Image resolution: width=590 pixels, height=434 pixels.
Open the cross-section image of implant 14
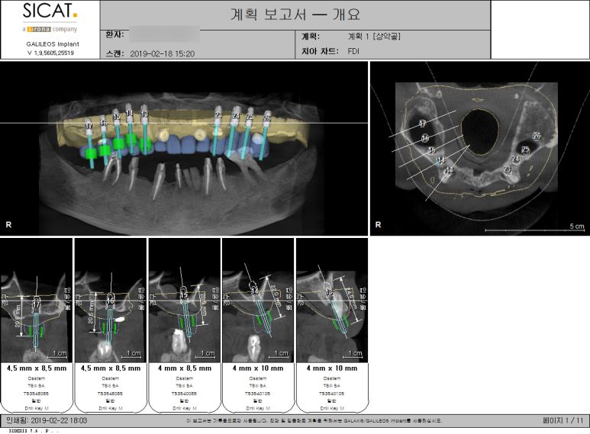(258, 300)
